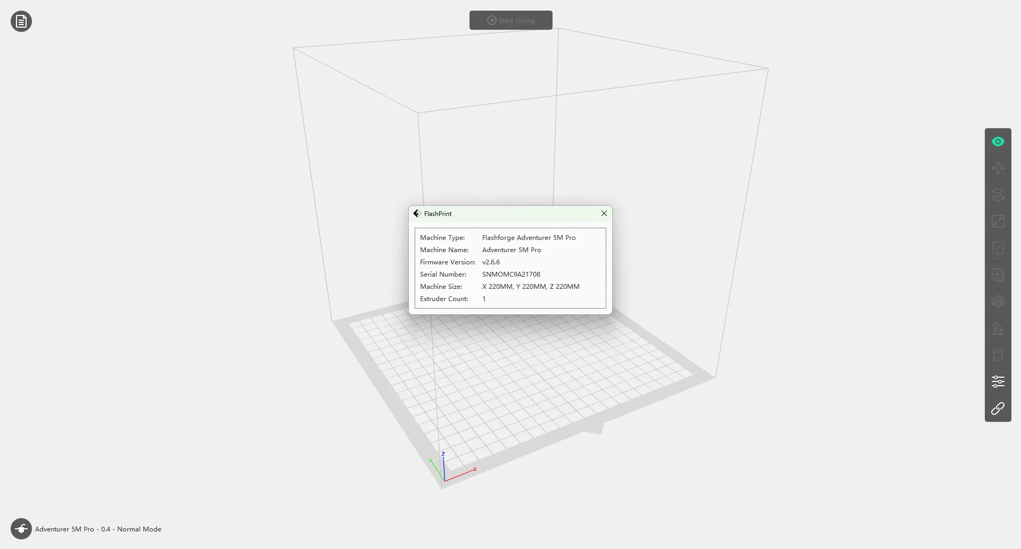Viewport: 1021px width, 549px height.
Task: Click the FlashPrint logo in dialog title
Action: pyautogui.click(x=417, y=213)
